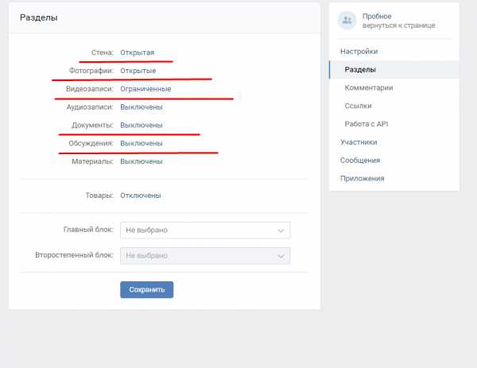Click the Видеозаписи: label
Viewport: 477px width, 368px height.
pyautogui.click(x=89, y=89)
